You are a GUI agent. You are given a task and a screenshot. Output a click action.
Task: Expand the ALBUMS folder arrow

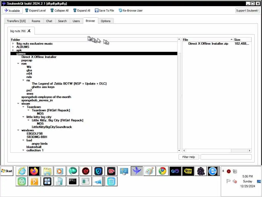(13, 47)
